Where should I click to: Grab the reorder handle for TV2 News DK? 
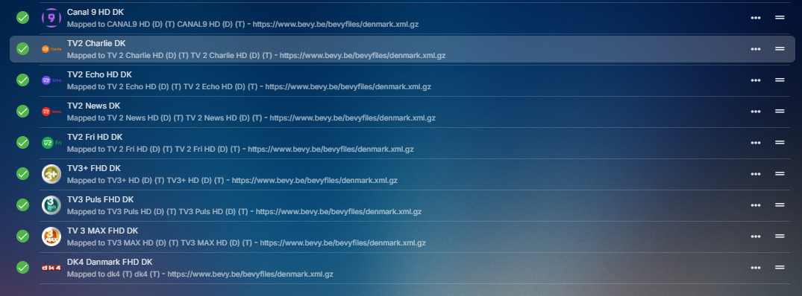(x=780, y=111)
